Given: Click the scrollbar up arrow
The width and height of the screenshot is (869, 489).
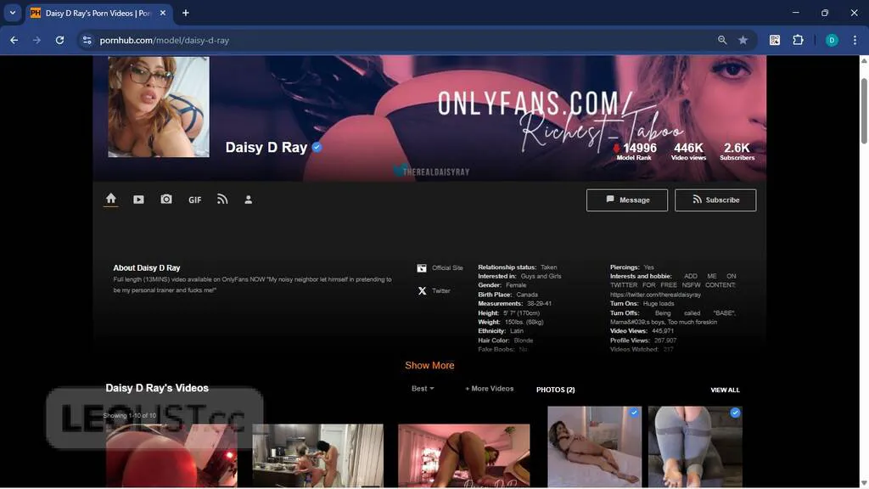Looking at the screenshot, I should pos(864,60).
